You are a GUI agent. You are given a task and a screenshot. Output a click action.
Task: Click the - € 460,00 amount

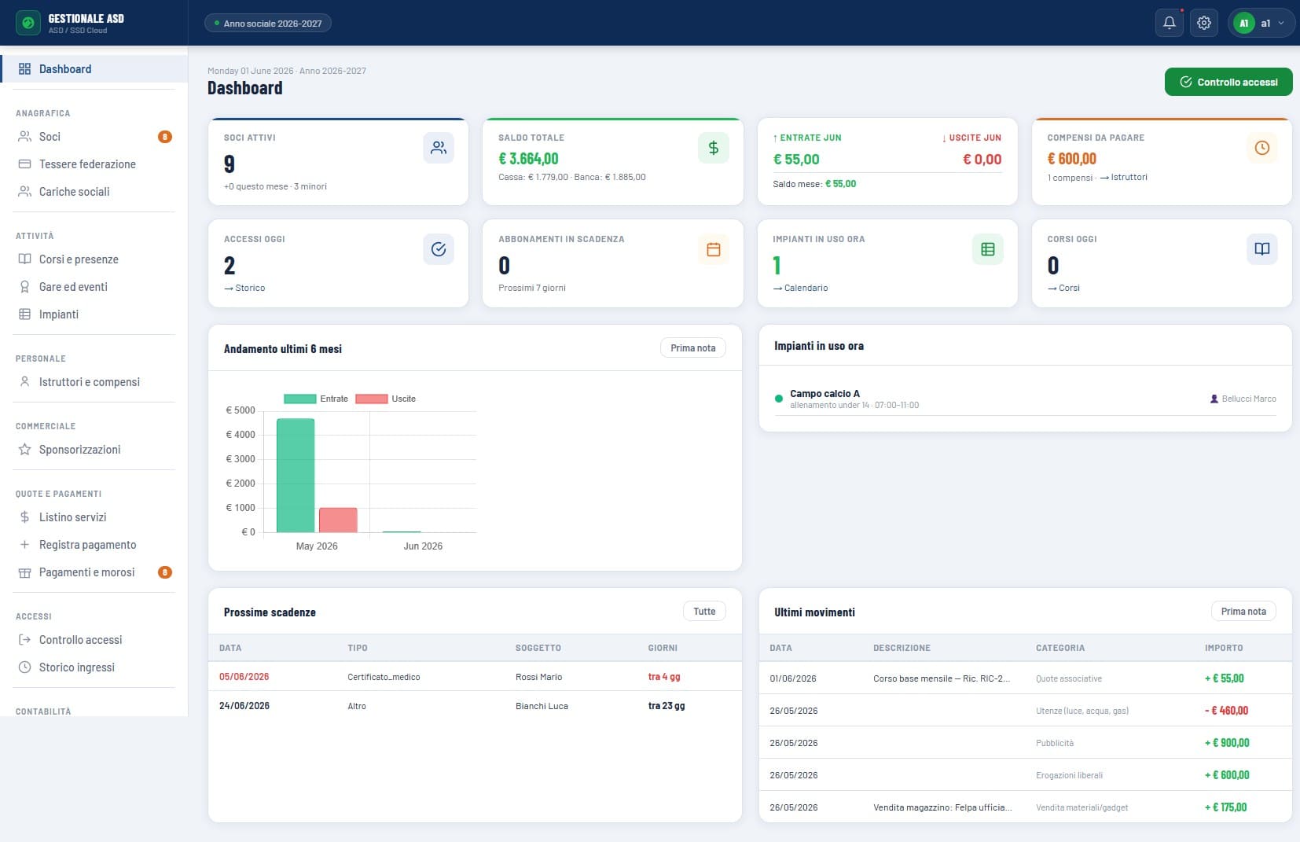click(x=1226, y=711)
